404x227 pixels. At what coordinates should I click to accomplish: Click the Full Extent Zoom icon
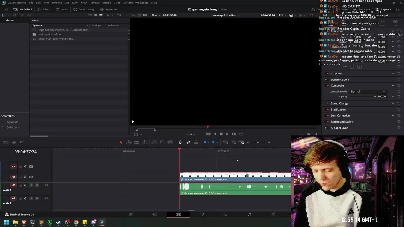[225, 143]
